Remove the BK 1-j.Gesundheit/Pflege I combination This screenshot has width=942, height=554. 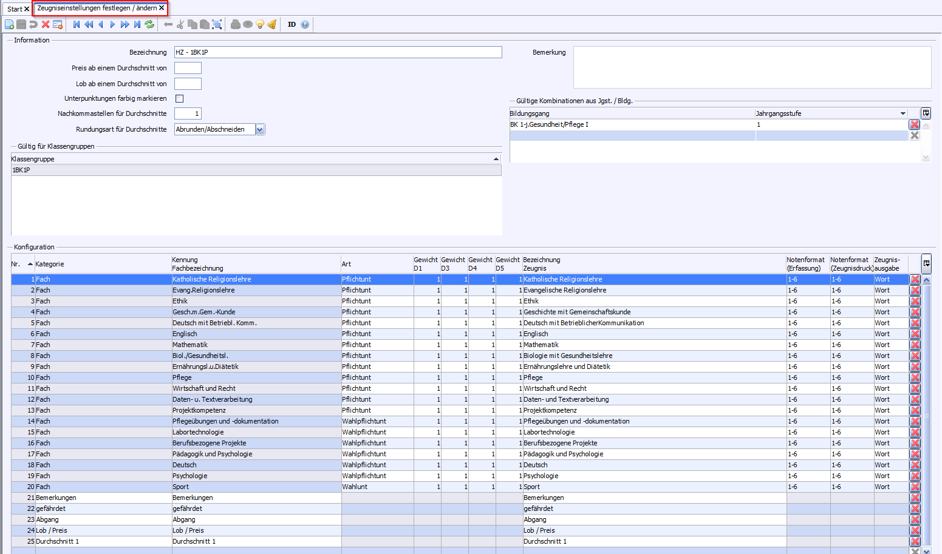click(914, 124)
